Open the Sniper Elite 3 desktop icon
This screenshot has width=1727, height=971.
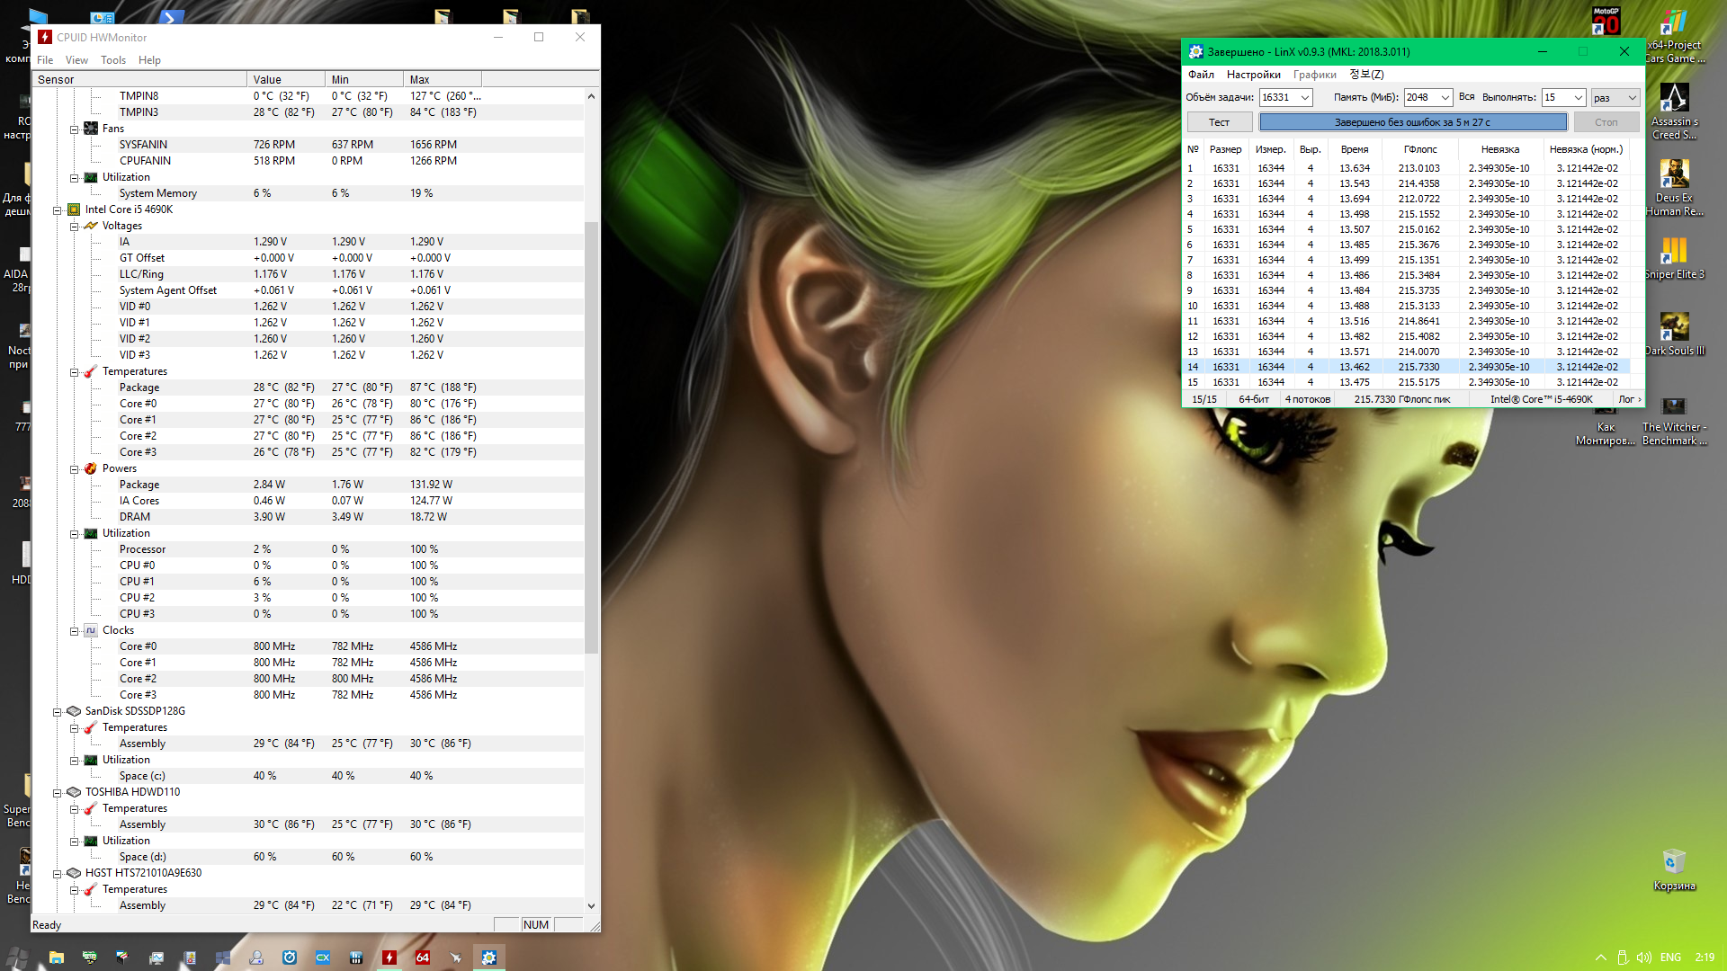point(1674,251)
